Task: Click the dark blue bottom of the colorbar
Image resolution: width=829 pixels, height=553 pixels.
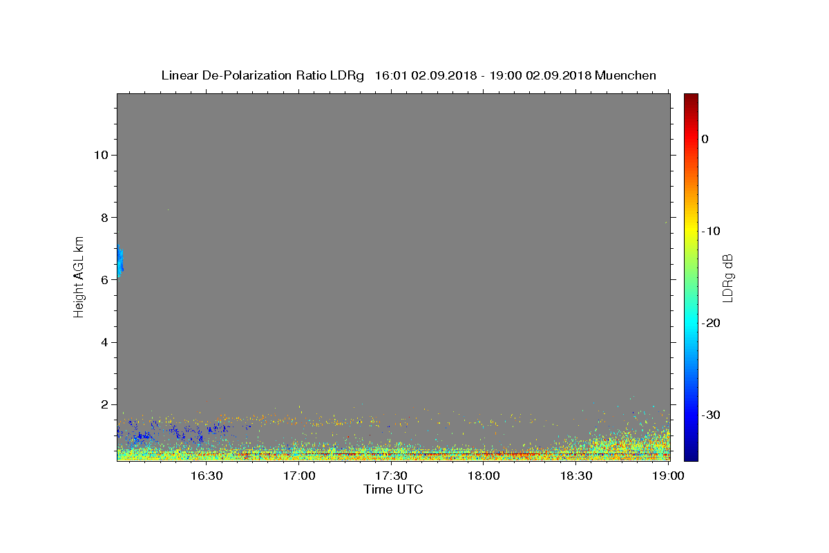Action: (x=691, y=453)
